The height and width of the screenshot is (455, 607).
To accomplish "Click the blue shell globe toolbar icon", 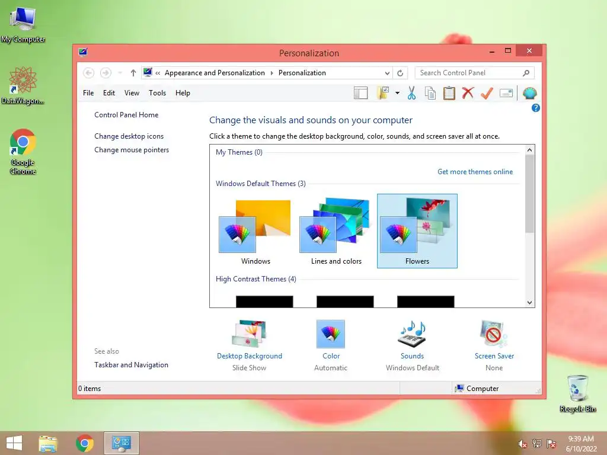I will pyautogui.click(x=529, y=93).
